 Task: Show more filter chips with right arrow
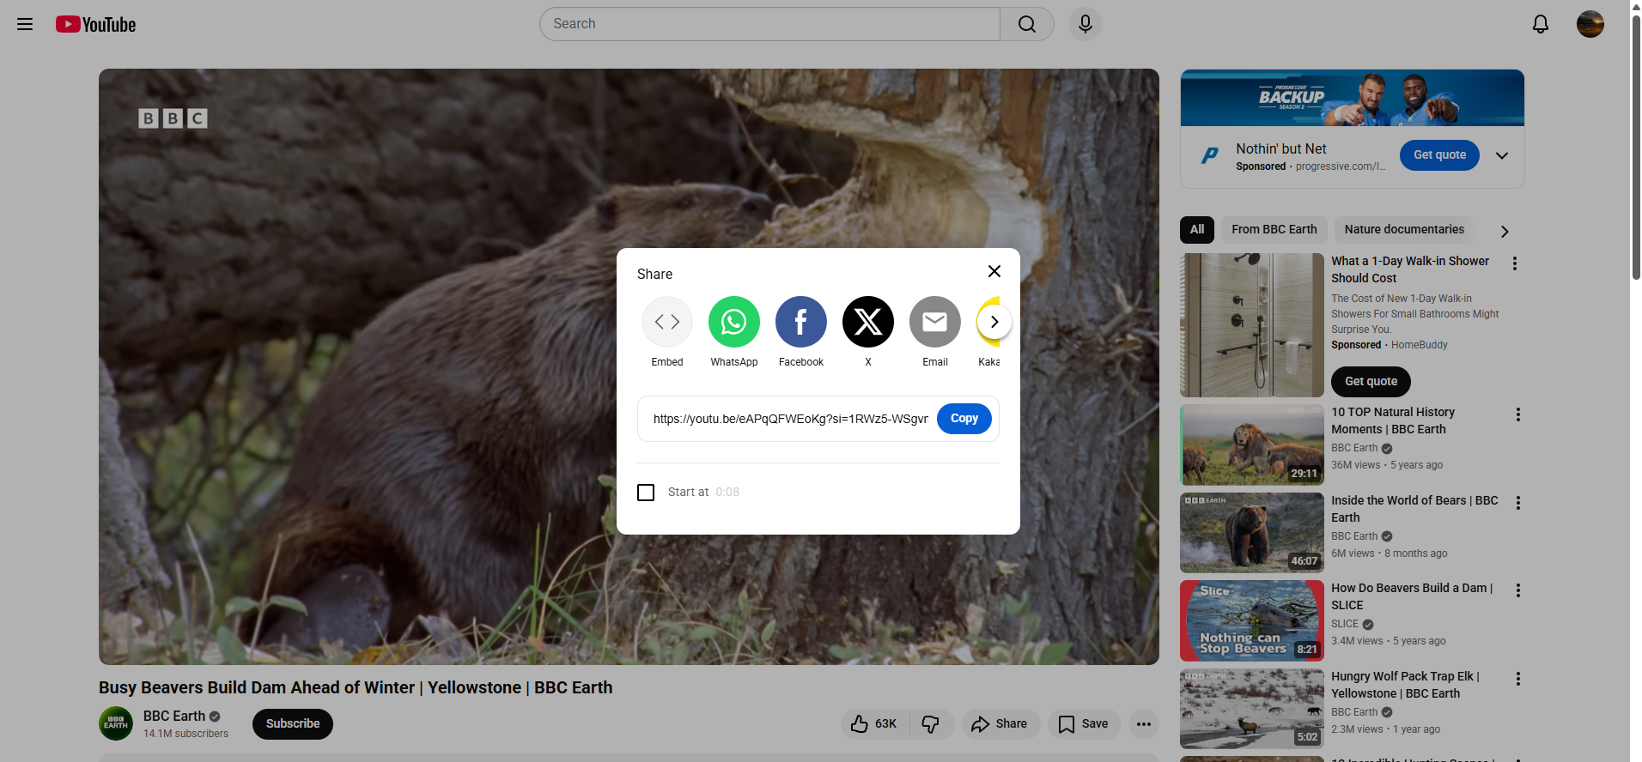point(1504,231)
